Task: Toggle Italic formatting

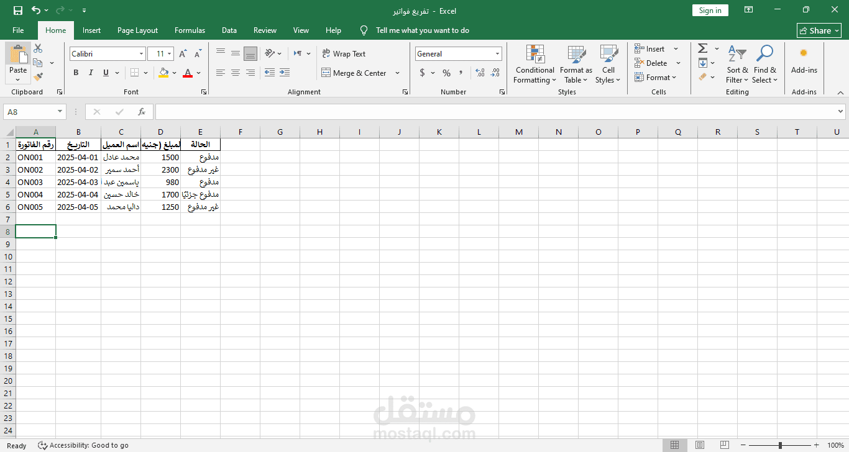Action: tap(91, 73)
